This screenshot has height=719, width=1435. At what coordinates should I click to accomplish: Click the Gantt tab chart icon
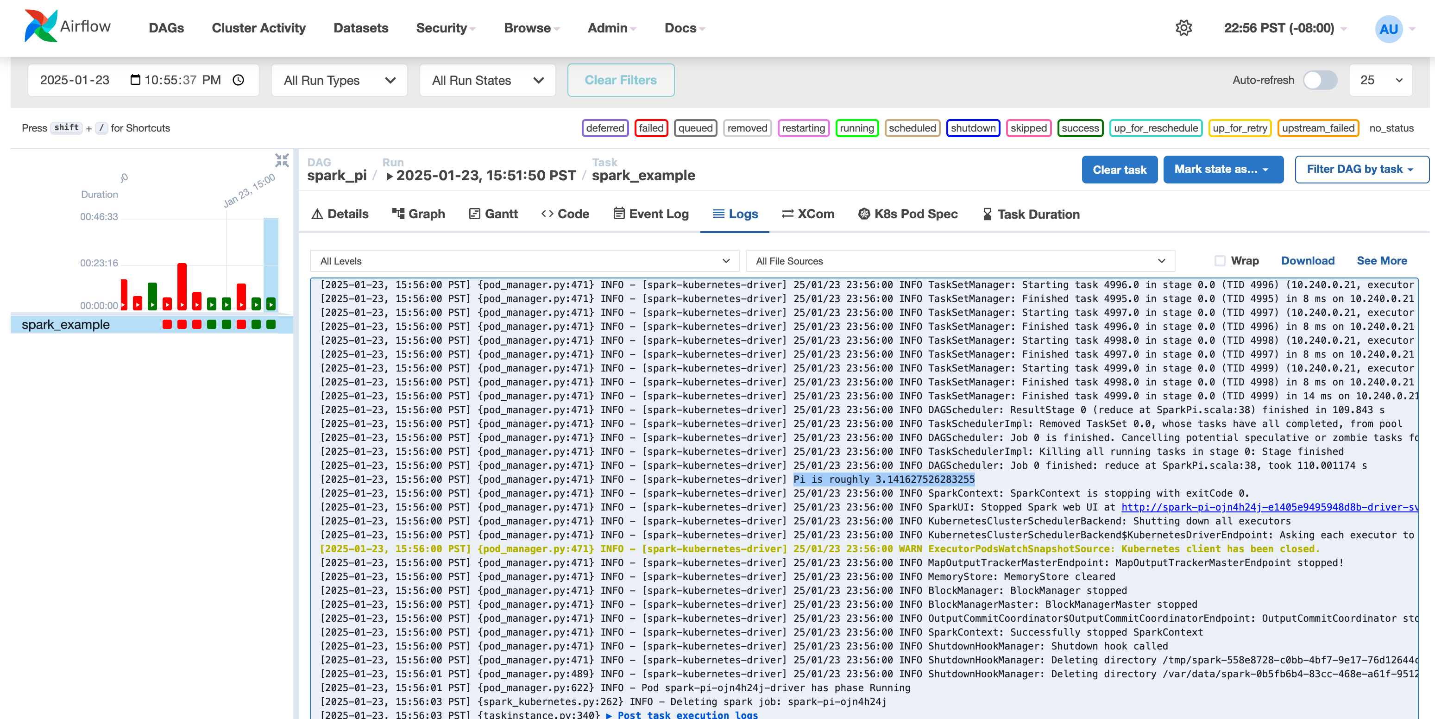pyautogui.click(x=474, y=214)
